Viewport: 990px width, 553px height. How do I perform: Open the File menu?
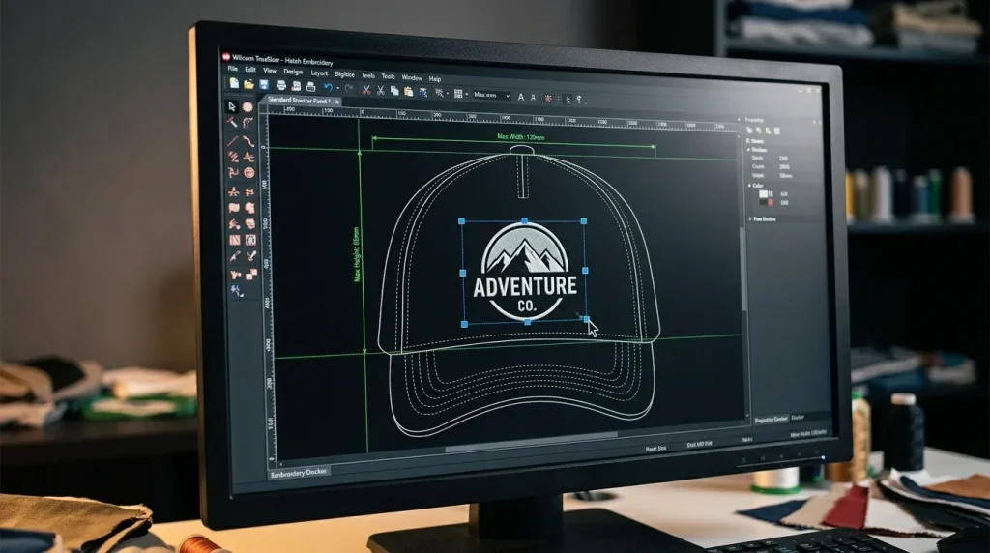(233, 69)
